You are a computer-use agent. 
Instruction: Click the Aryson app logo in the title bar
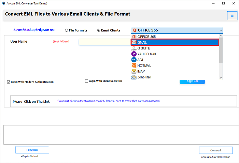4,3
